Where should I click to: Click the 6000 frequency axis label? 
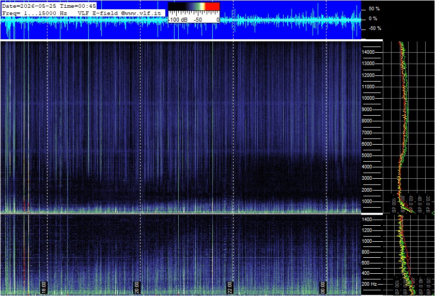[367, 144]
